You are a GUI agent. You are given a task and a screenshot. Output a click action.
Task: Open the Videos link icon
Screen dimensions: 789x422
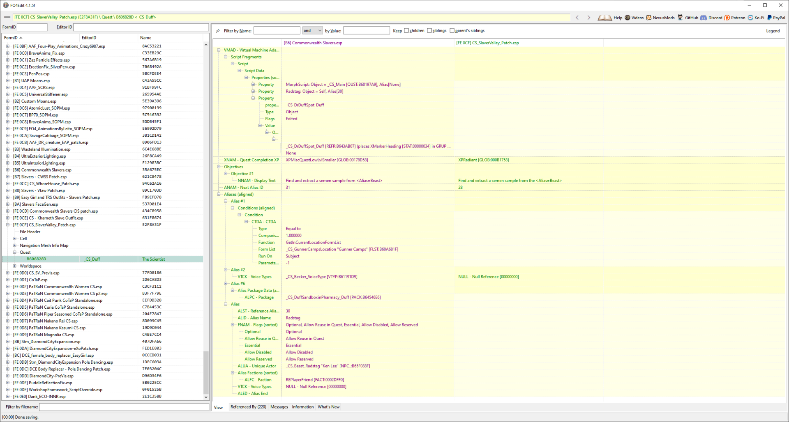click(628, 18)
